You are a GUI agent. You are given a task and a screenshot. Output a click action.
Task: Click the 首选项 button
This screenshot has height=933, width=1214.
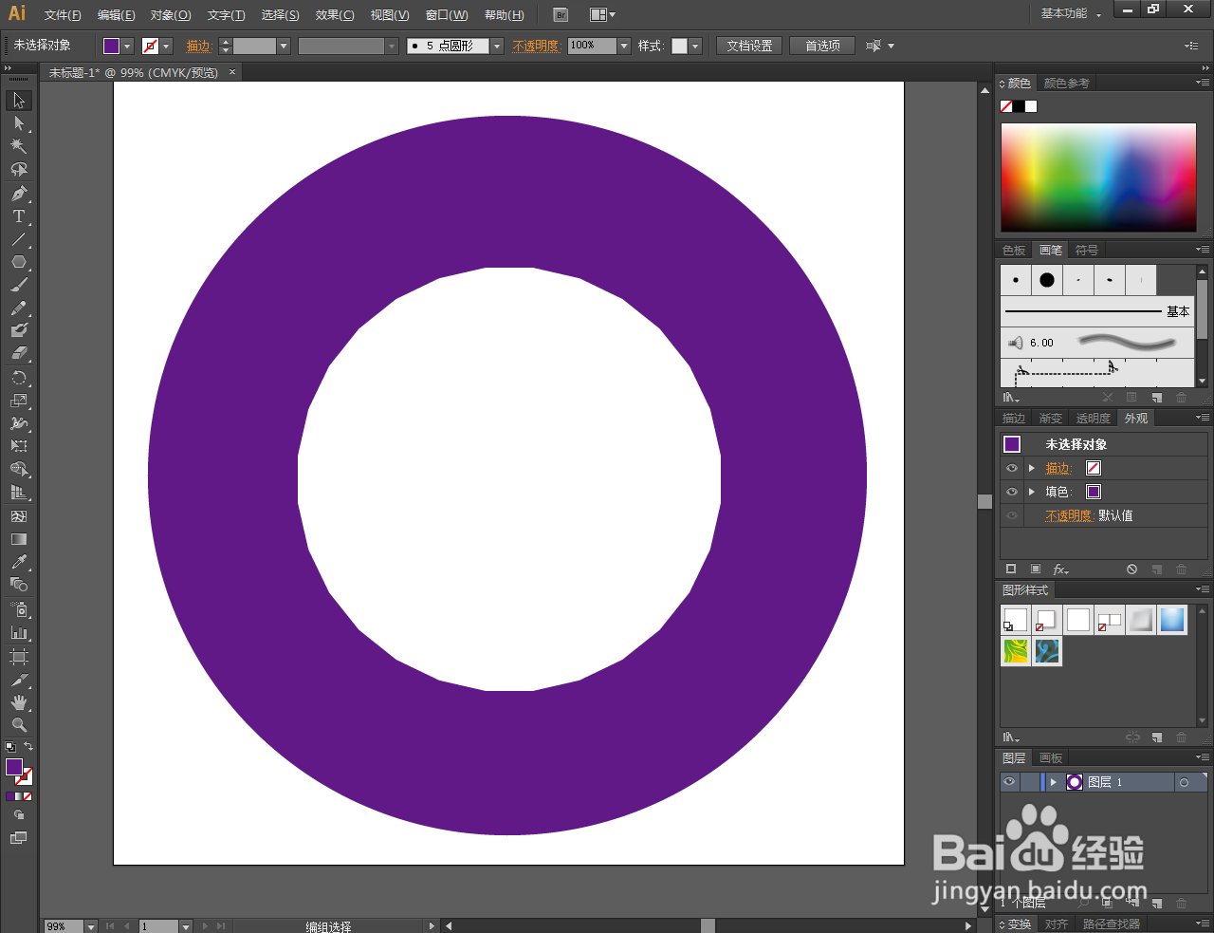(x=822, y=46)
